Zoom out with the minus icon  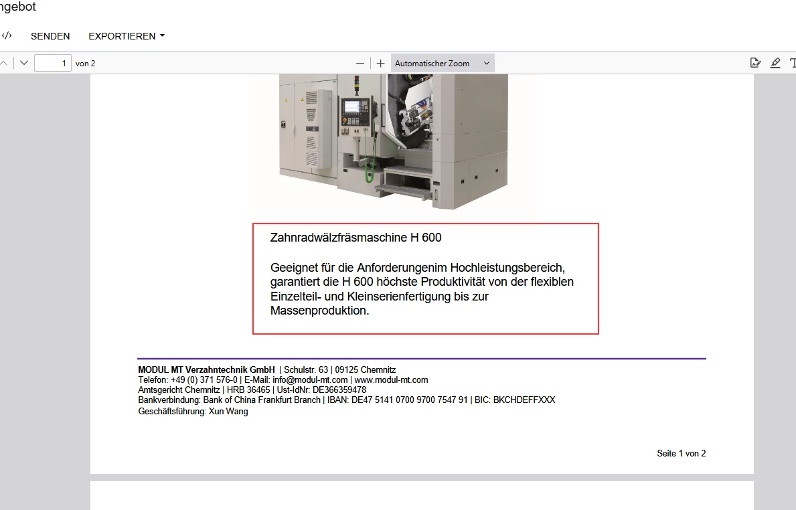pos(360,64)
